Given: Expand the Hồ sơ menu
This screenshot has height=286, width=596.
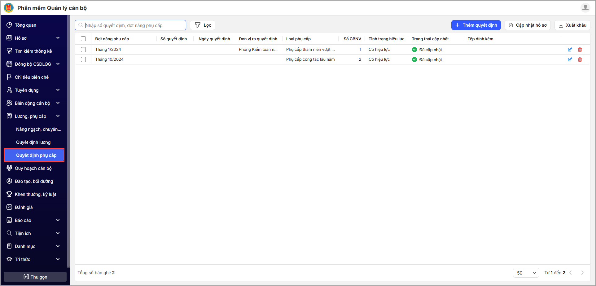Looking at the screenshot, I should coord(33,38).
